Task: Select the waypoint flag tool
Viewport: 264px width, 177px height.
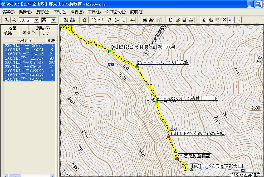Action: 110,20
